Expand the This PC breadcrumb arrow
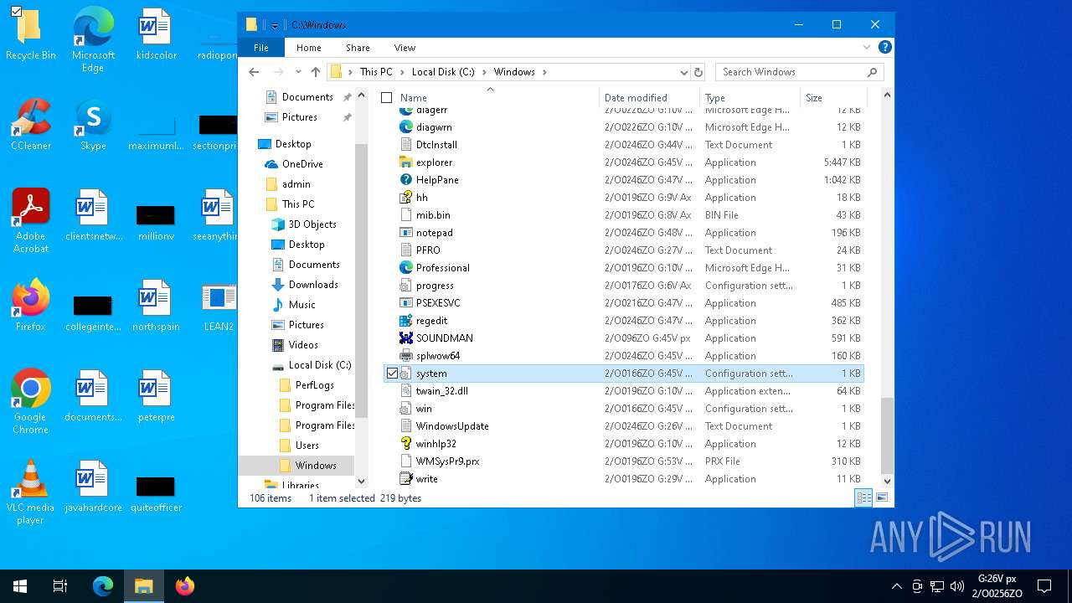1072x603 pixels. click(x=401, y=72)
